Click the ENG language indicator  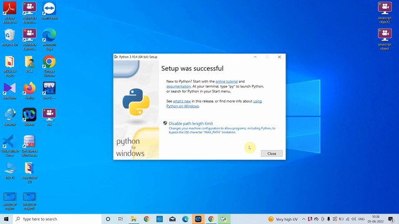pyautogui.click(x=362, y=219)
